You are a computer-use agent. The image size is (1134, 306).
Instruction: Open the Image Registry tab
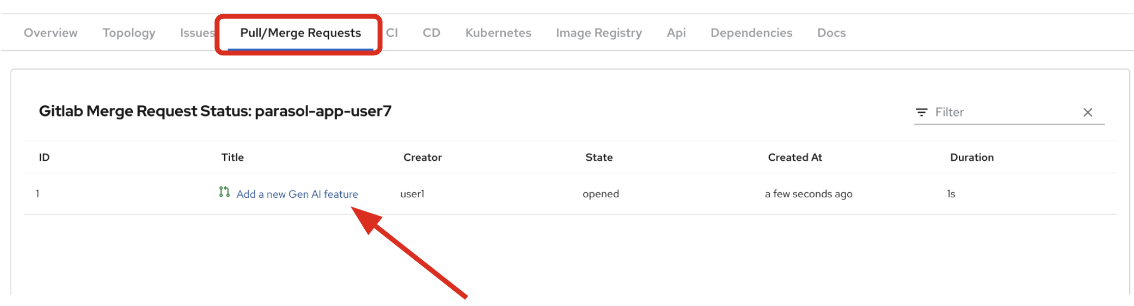[599, 33]
